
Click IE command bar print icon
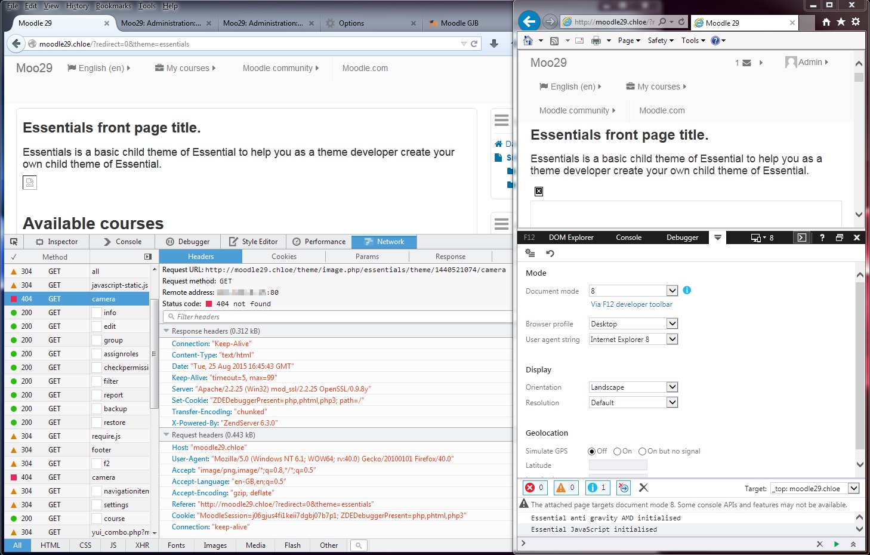coord(596,41)
